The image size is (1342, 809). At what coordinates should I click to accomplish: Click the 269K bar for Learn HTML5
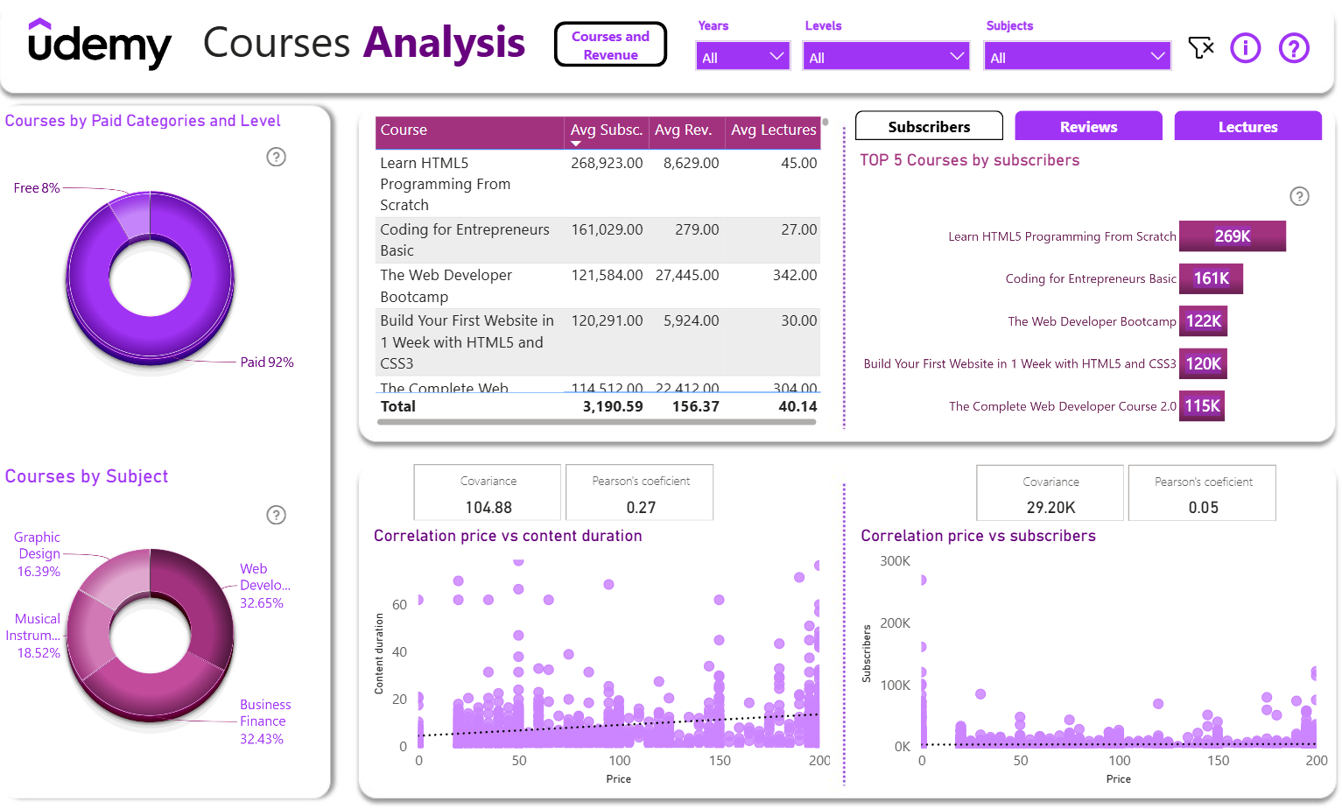pyautogui.click(x=1233, y=236)
